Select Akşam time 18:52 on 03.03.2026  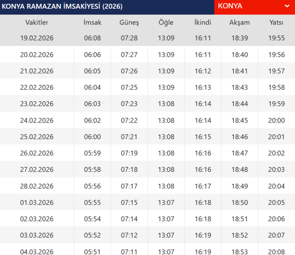coord(239,235)
